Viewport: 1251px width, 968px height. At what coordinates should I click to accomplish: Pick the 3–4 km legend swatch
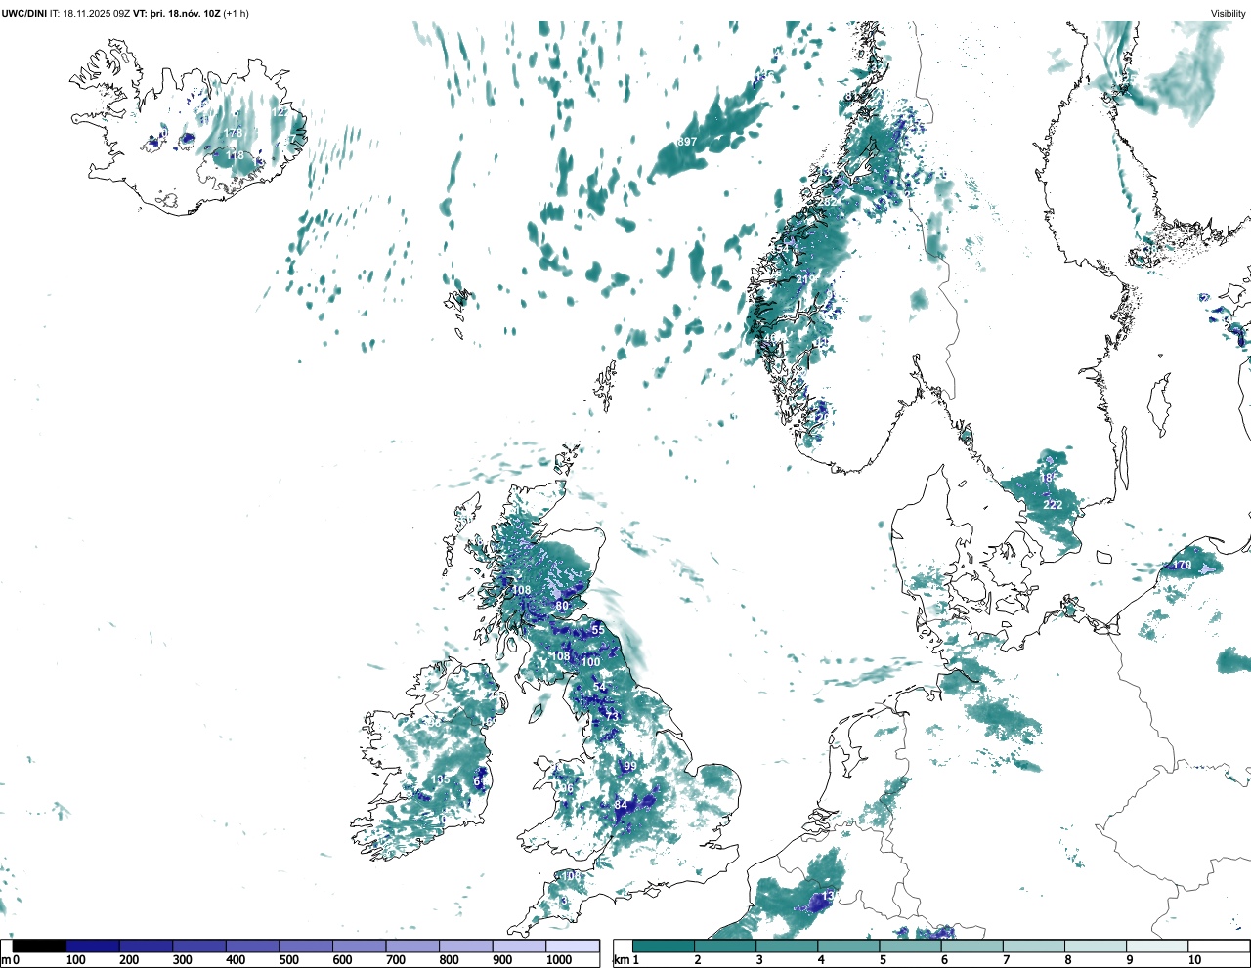[x=787, y=947]
